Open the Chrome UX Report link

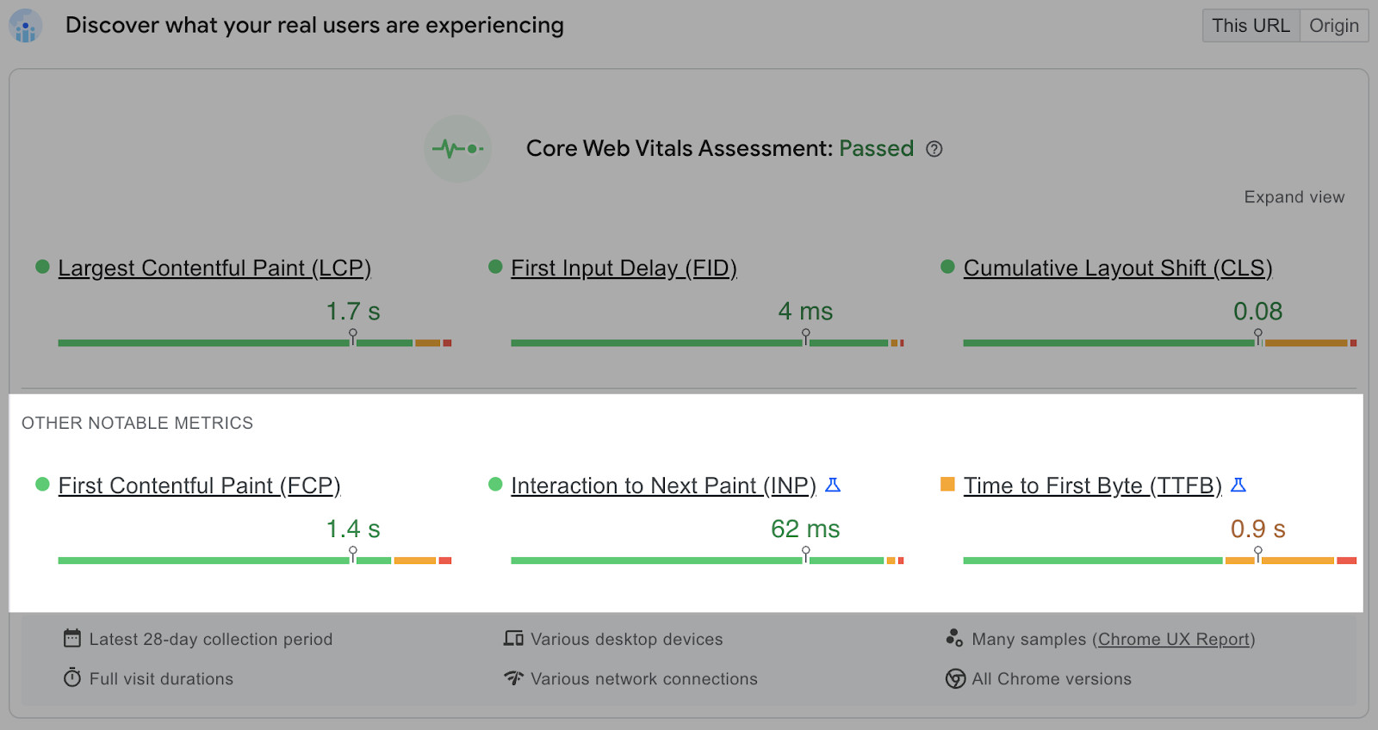1173,639
